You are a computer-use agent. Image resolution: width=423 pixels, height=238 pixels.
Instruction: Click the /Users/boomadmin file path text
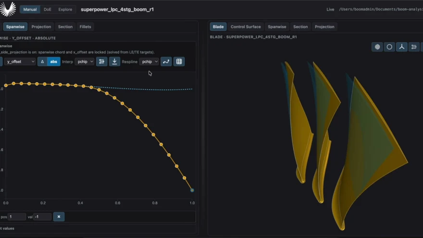381,9
